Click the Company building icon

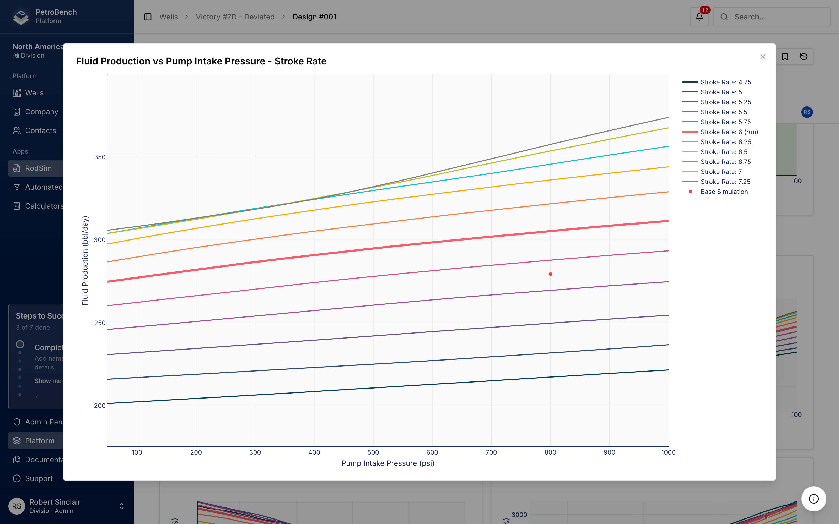tap(17, 112)
